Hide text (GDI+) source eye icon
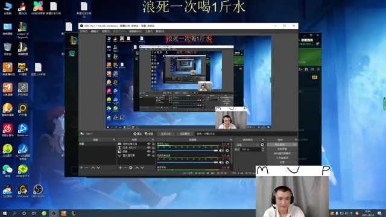Viewport: 386px width, 217px height. (x=149, y=148)
